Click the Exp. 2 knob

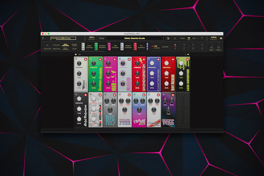pyautogui.click(x=218, y=46)
